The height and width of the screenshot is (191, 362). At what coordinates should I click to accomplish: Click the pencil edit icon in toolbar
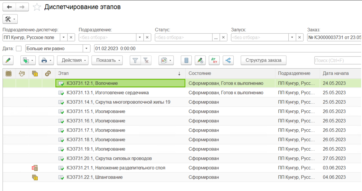tap(8, 60)
